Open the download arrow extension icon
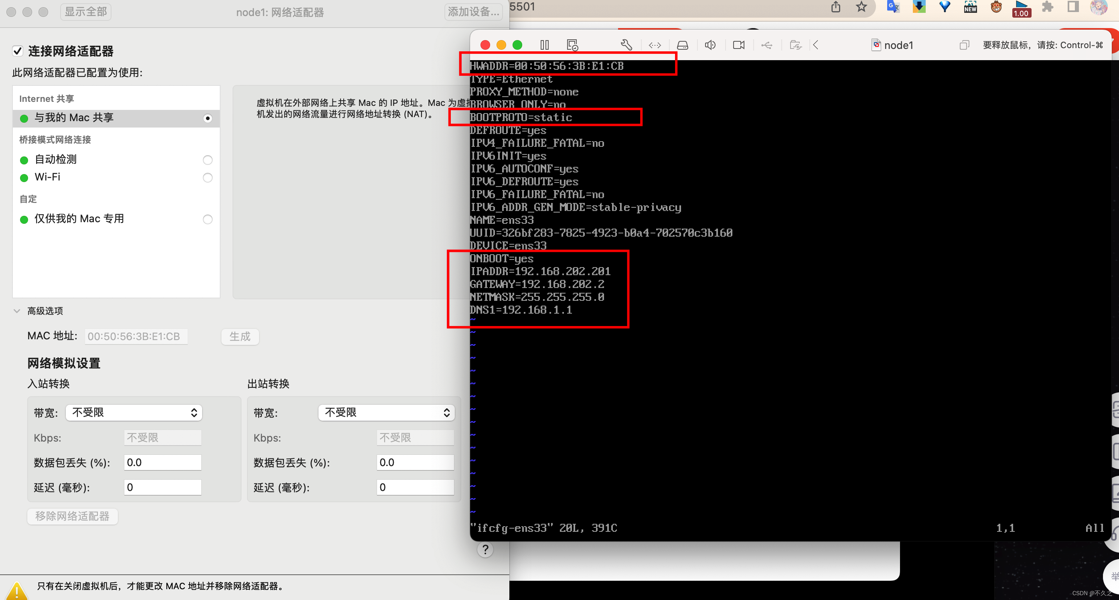 click(919, 7)
